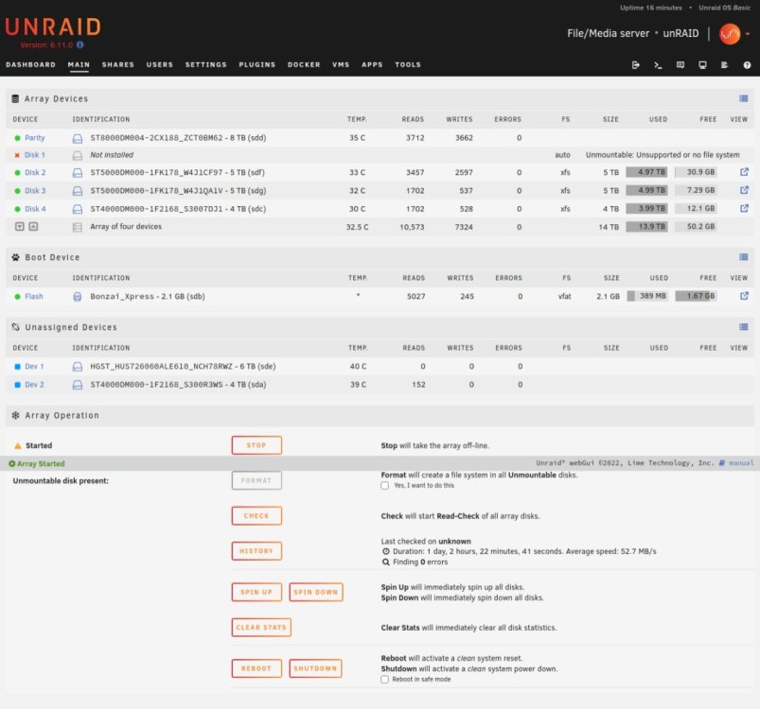Enable 'Reboot in safe mode' checkbox
The height and width of the screenshot is (709, 760).
pyautogui.click(x=384, y=680)
